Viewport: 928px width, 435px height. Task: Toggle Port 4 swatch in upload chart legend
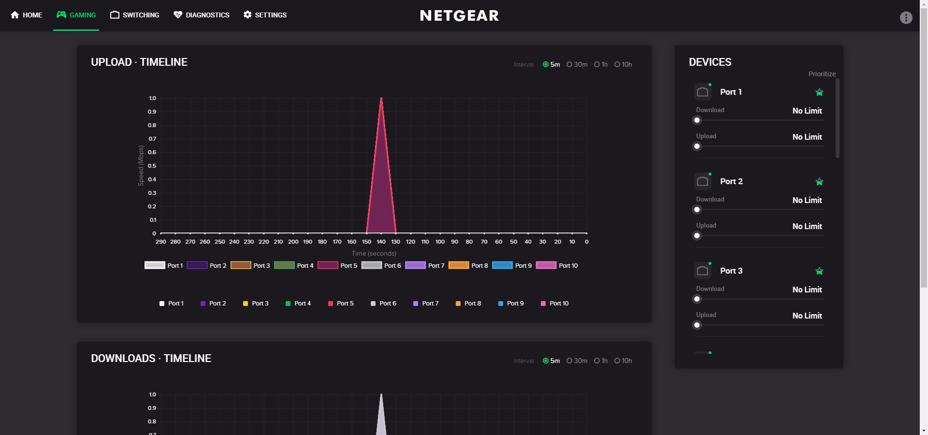pyautogui.click(x=284, y=265)
